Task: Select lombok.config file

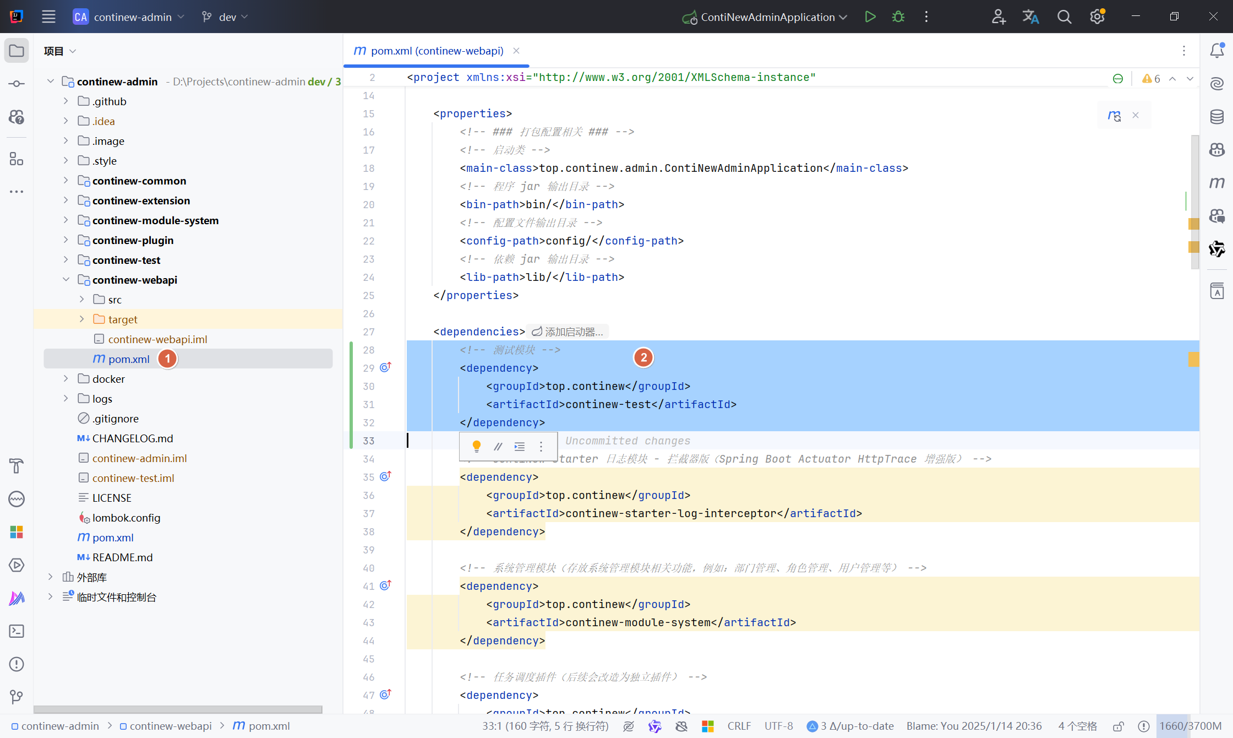Action: point(126,518)
